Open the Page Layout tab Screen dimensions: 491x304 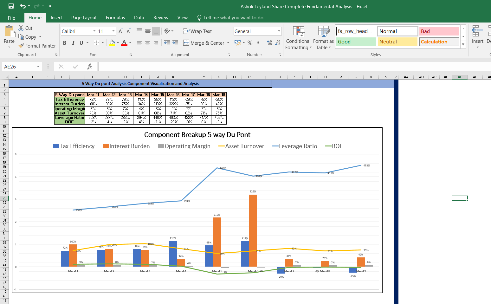pyautogui.click(x=84, y=18)
